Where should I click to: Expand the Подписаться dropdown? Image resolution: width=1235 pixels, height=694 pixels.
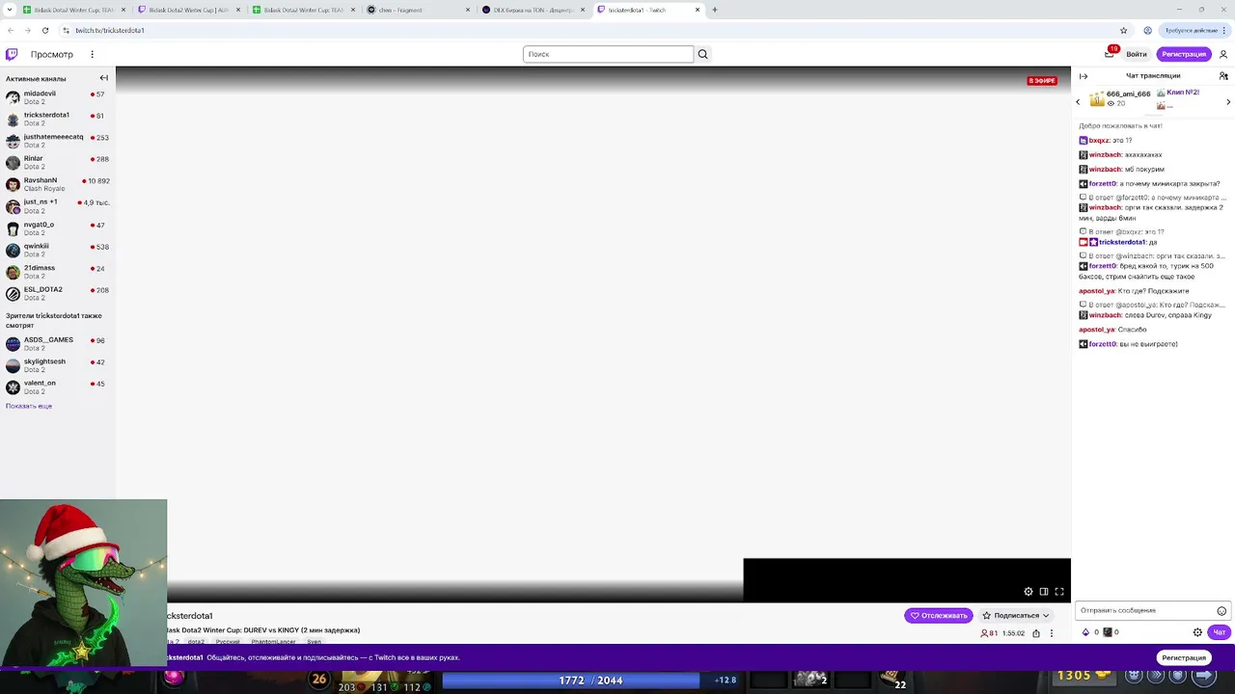point(1046,615)
